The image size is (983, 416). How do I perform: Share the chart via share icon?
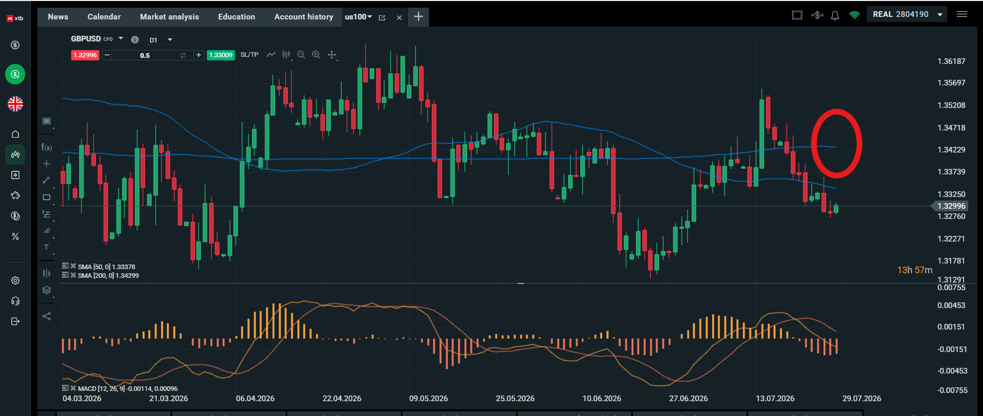tap(47, 316)
